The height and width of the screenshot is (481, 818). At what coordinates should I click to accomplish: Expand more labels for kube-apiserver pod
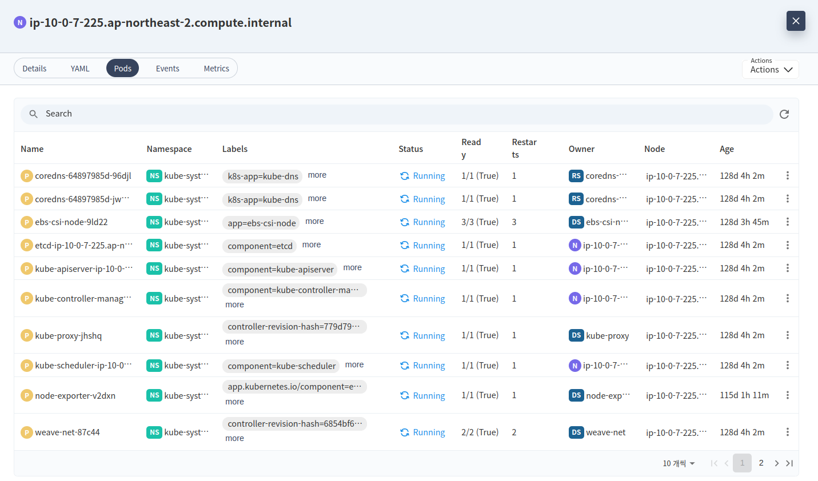353,267
